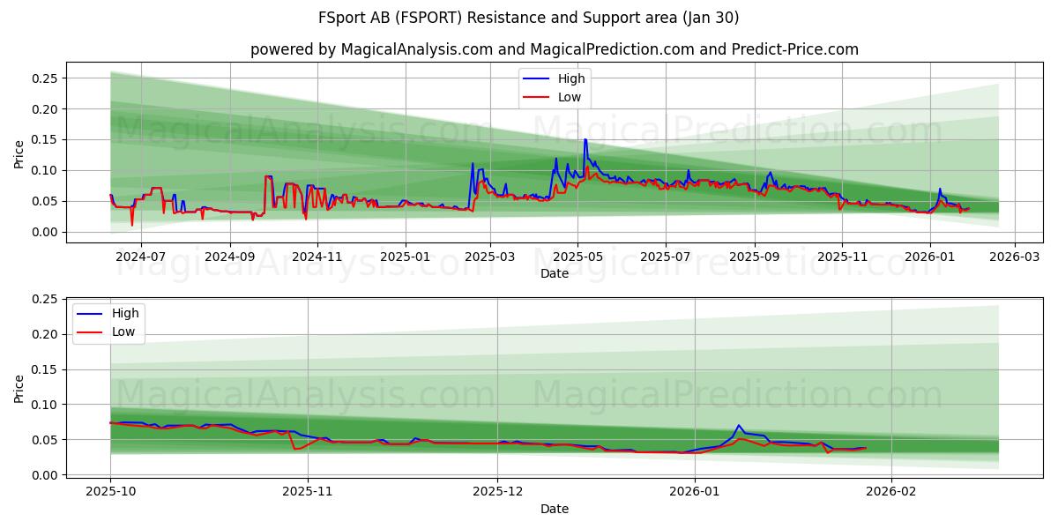Click the 'Price' y-axis label of top chart

pos(19,153)
